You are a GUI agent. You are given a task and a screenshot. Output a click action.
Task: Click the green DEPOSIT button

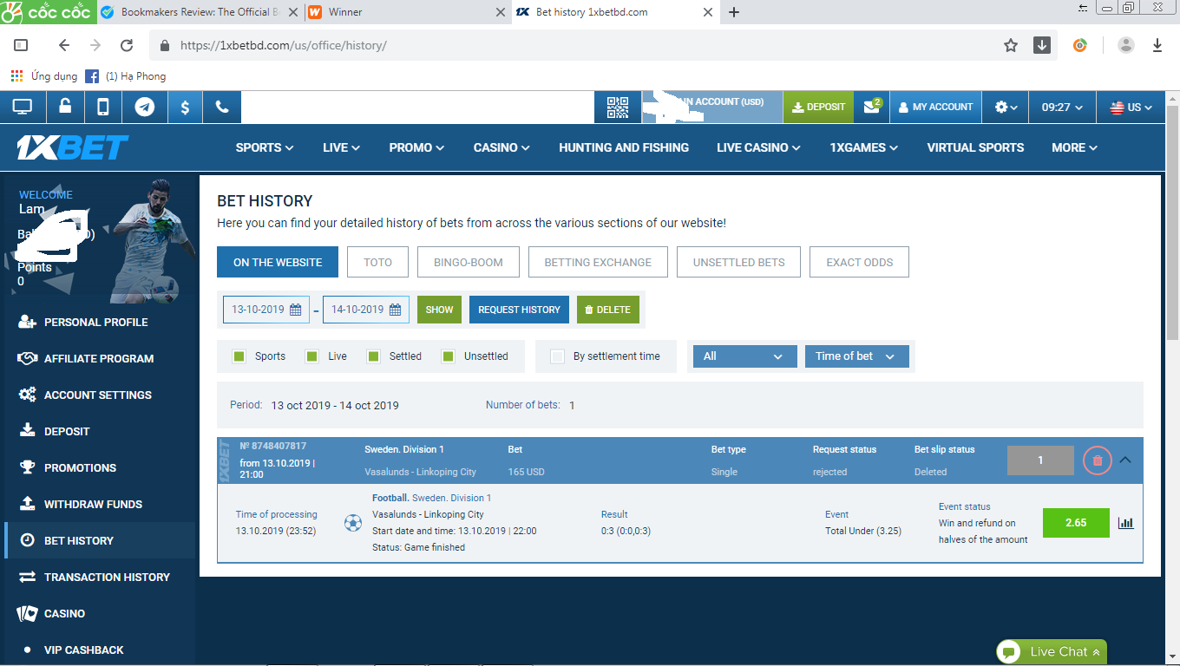tap(818, 107)
